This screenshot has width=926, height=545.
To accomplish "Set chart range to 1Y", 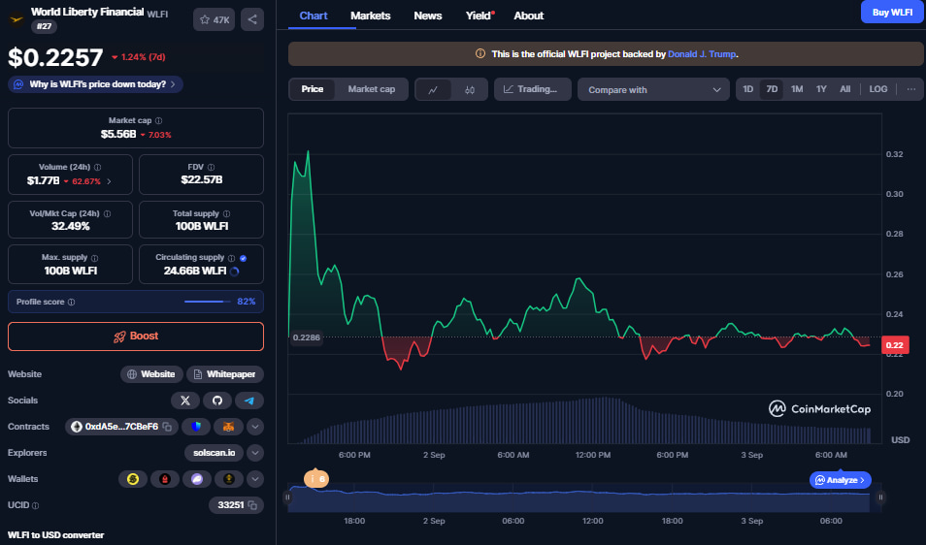I will (821, 89).
